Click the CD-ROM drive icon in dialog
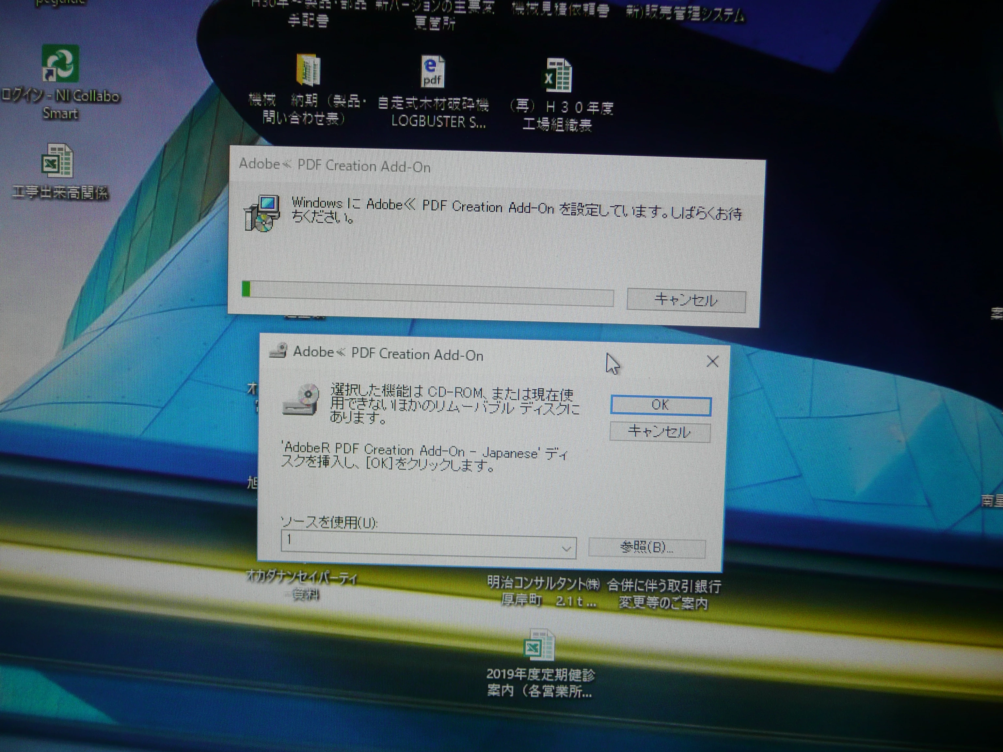The width and height of the screenshot is (1003, 752). (x=300, y=400)
